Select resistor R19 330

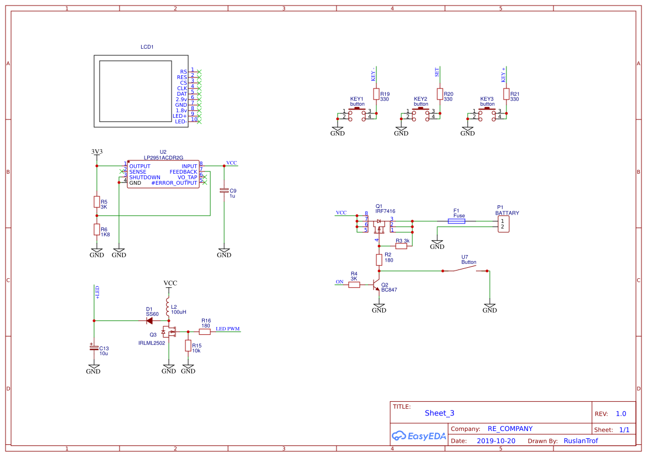coord(376,94)
